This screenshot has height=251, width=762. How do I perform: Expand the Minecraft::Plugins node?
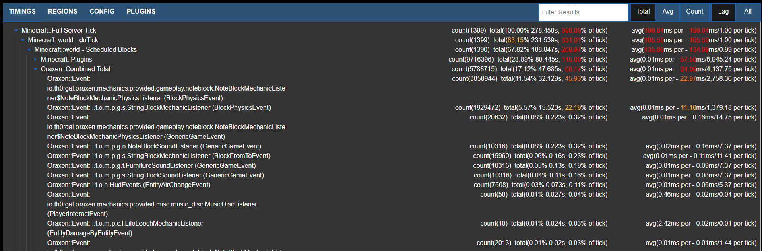point(35,60)
